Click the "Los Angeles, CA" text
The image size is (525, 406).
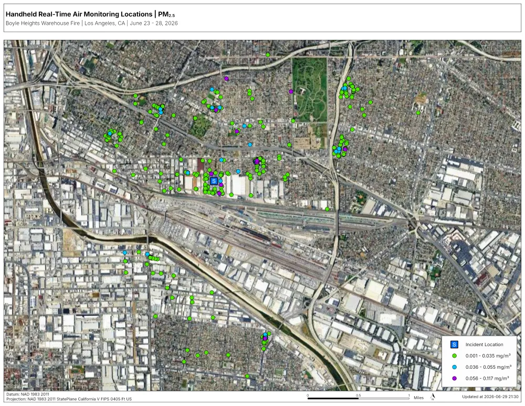[x=105, y=23]
